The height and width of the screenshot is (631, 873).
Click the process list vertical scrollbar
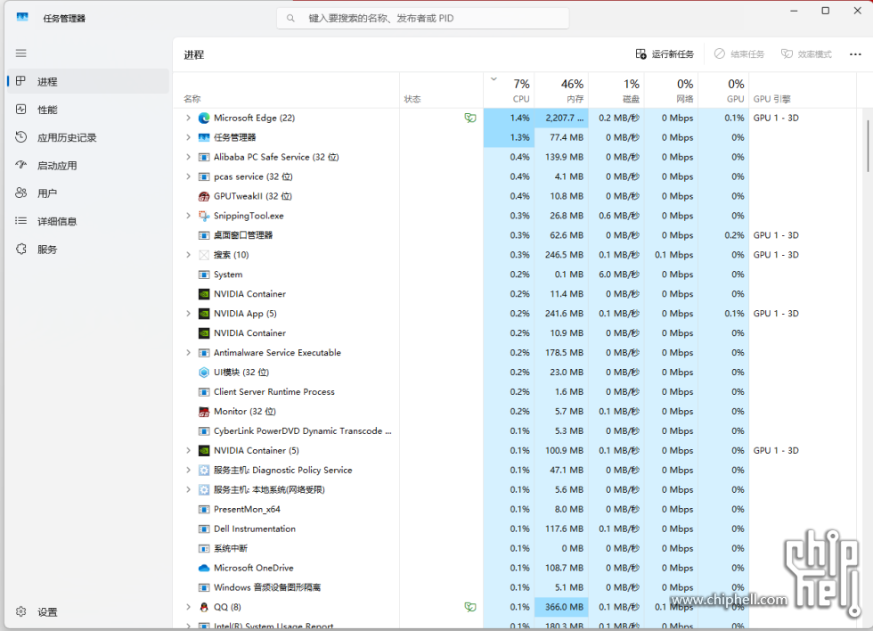click(868, 146)
